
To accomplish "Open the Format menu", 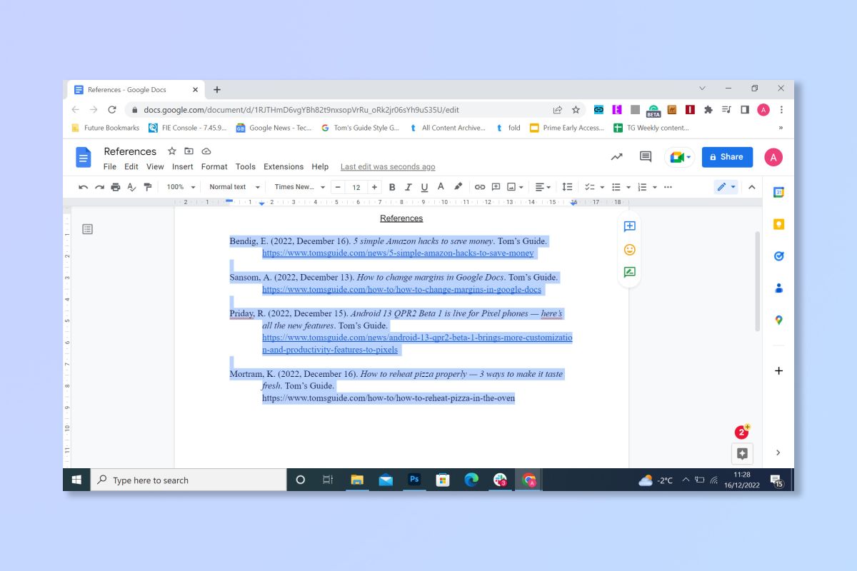I will tap(214, 167).
